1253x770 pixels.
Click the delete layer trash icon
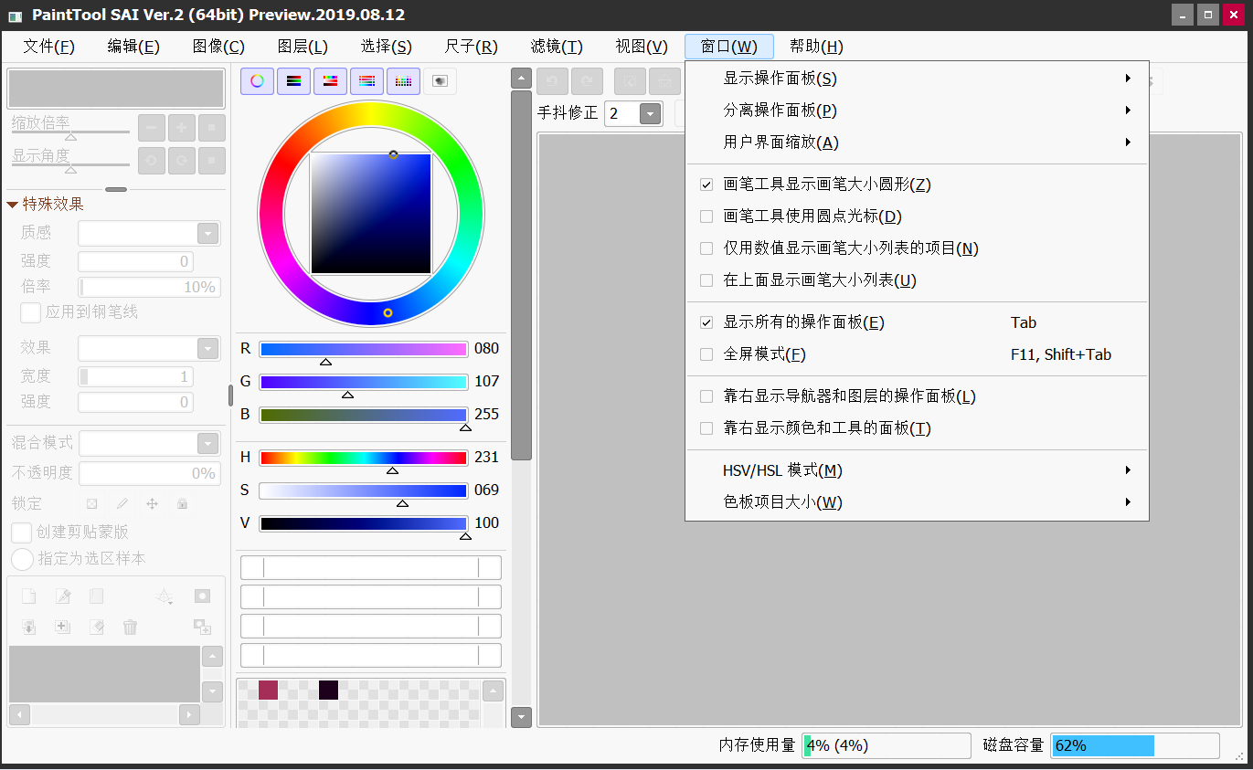click(x=131, y=627)
